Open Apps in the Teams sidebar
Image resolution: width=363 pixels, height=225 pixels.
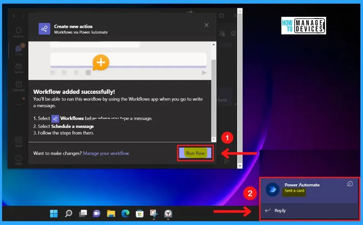[x=18, y=142]
